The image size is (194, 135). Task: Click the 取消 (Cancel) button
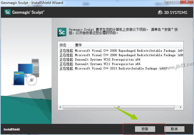174,129
